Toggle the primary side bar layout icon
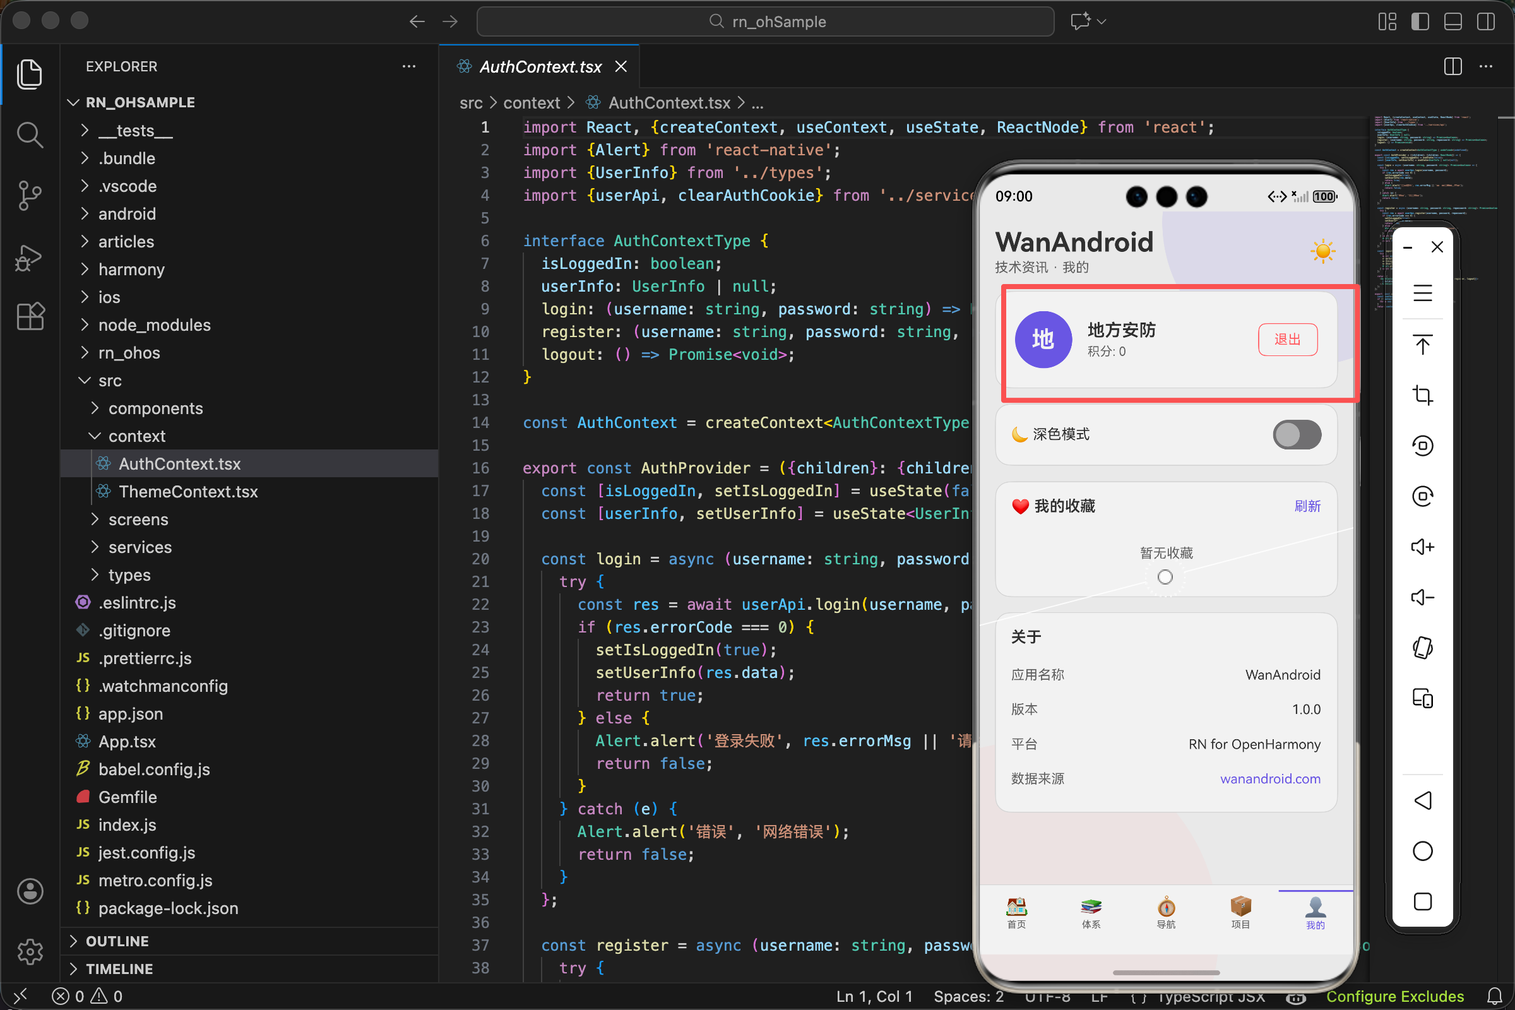Viewport: 1515px width, 1010px height. click(x=1420, y=21)
